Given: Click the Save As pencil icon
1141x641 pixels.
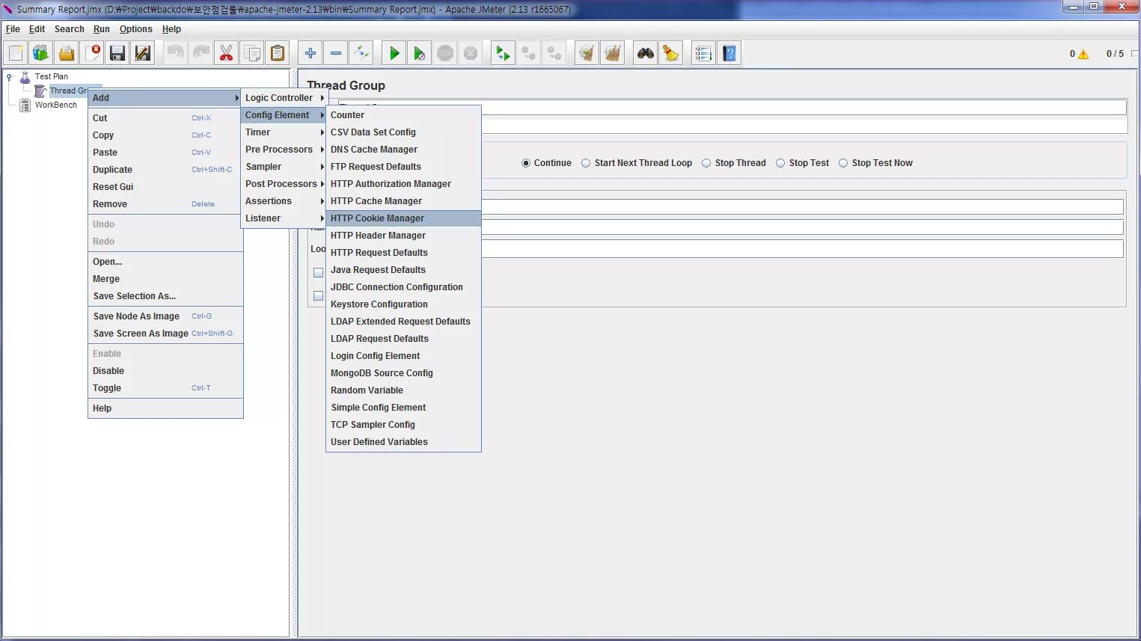Looking at the screenshot, I should click(x=143, y=53).
